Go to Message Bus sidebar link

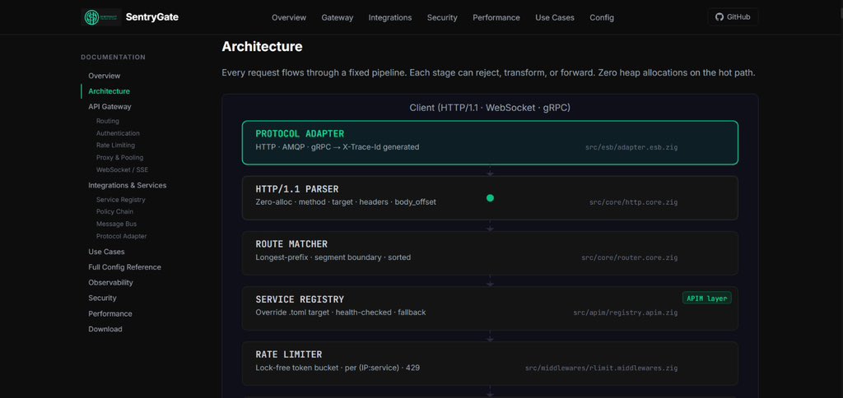pyautogui.click(x=116, y=224)
